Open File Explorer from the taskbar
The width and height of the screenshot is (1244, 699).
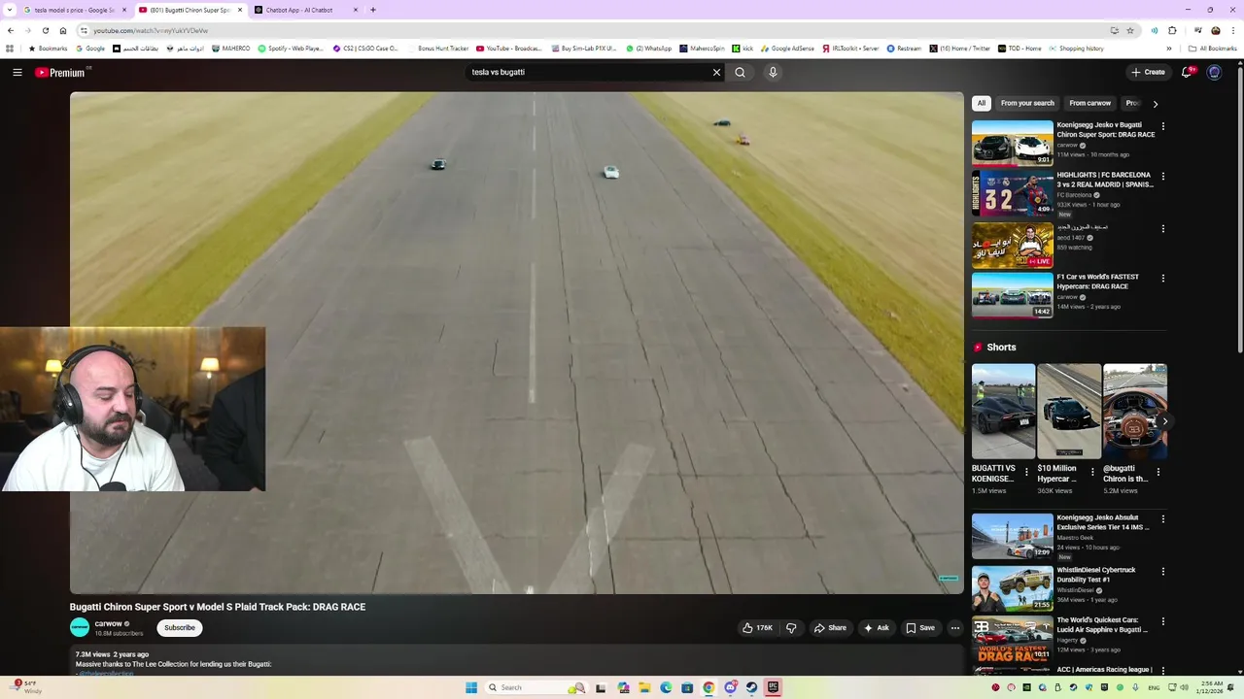pyautogui.click(x=644, y=687)
